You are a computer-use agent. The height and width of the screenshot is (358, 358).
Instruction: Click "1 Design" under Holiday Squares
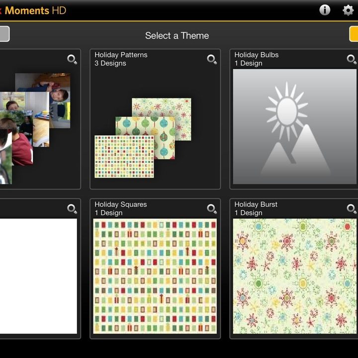click(x=109, y=213)
